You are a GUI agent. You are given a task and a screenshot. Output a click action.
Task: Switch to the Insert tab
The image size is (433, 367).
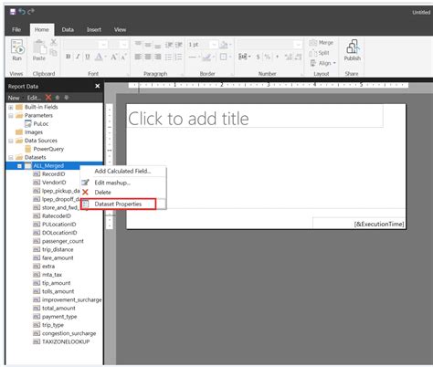point(94,29)
